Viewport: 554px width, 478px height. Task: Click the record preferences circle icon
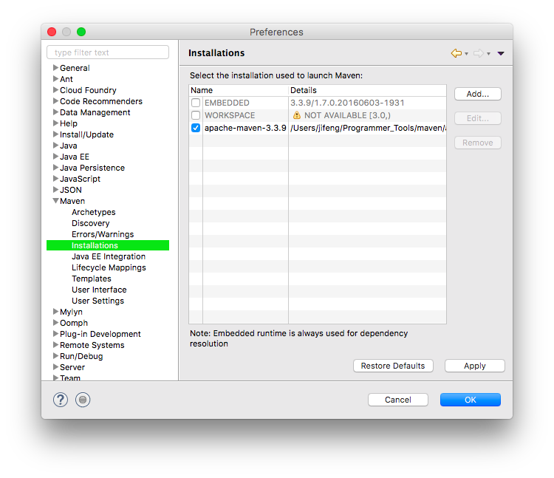83,400
